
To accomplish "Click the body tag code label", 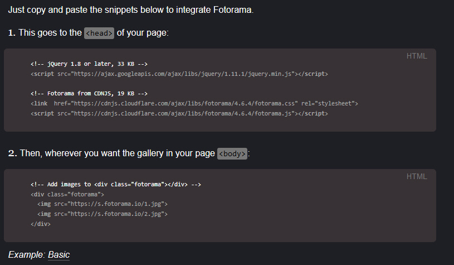I will click(x=232, y=153).
